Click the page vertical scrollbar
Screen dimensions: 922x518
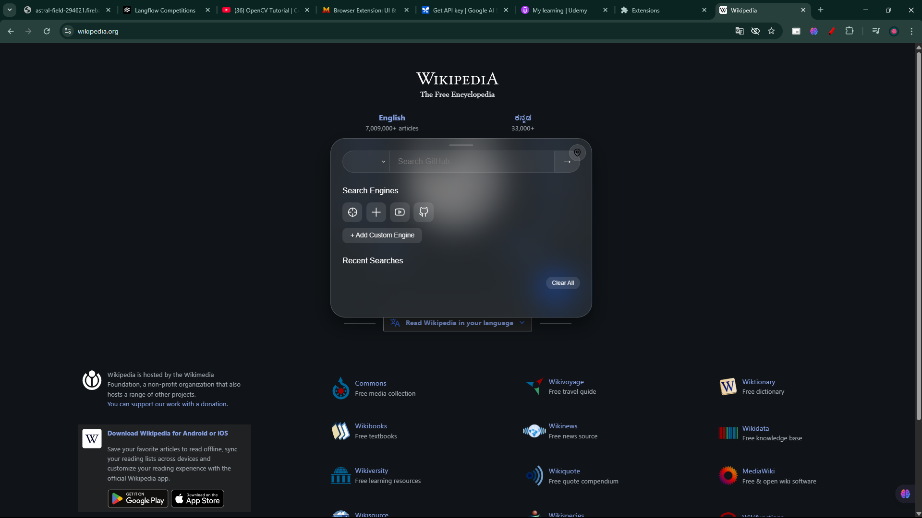coord(918,235)
